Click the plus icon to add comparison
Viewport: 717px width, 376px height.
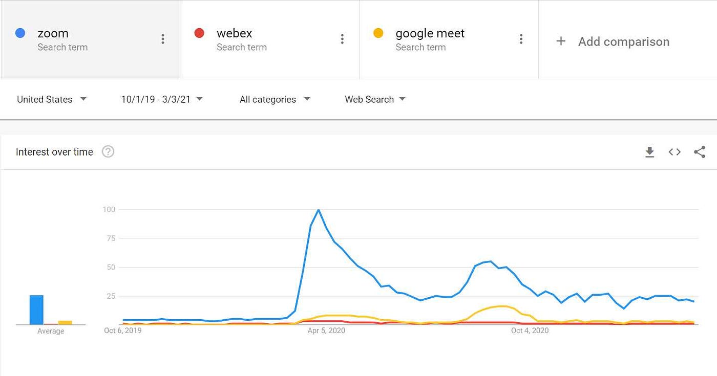point(561,41)
